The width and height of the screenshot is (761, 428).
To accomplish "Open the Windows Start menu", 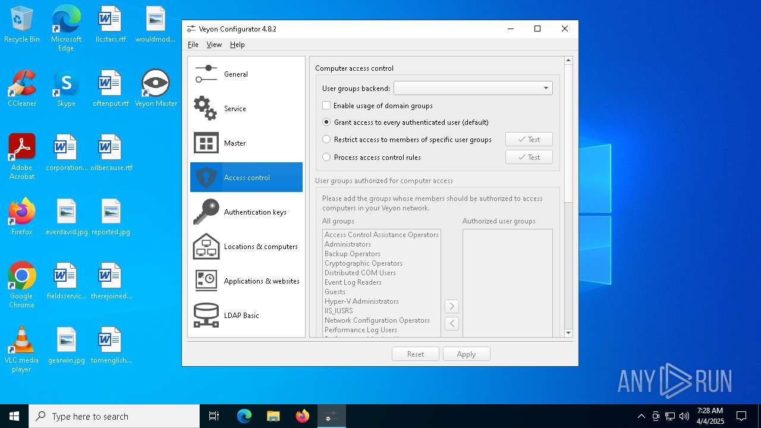I will pos(14,416).
